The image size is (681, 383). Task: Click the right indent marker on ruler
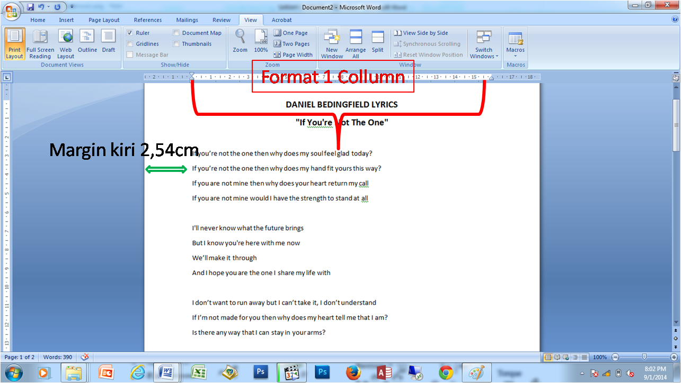[491, 78]
